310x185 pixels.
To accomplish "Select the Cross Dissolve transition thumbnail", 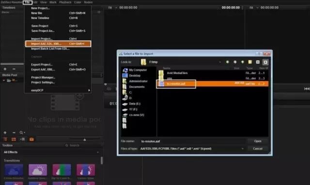I will 14,170.
